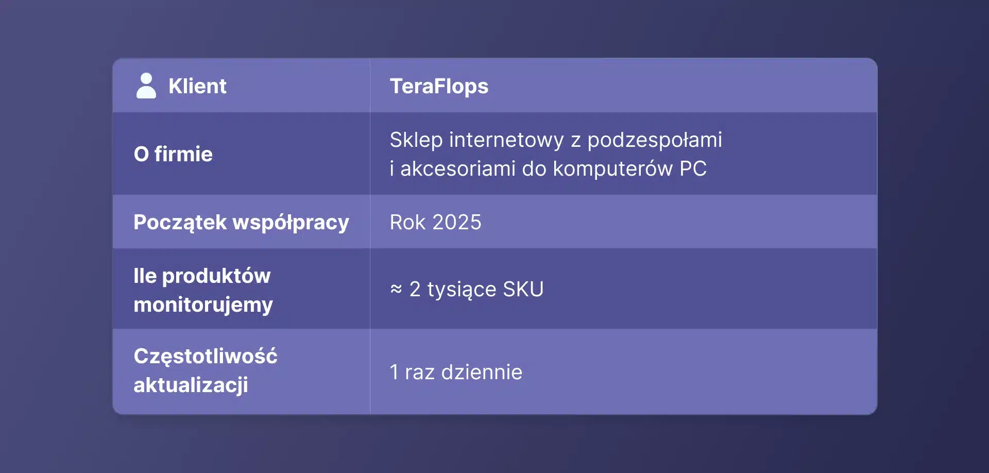
Task: Click the Częstotliwość label word
Action: coord(206,356)
